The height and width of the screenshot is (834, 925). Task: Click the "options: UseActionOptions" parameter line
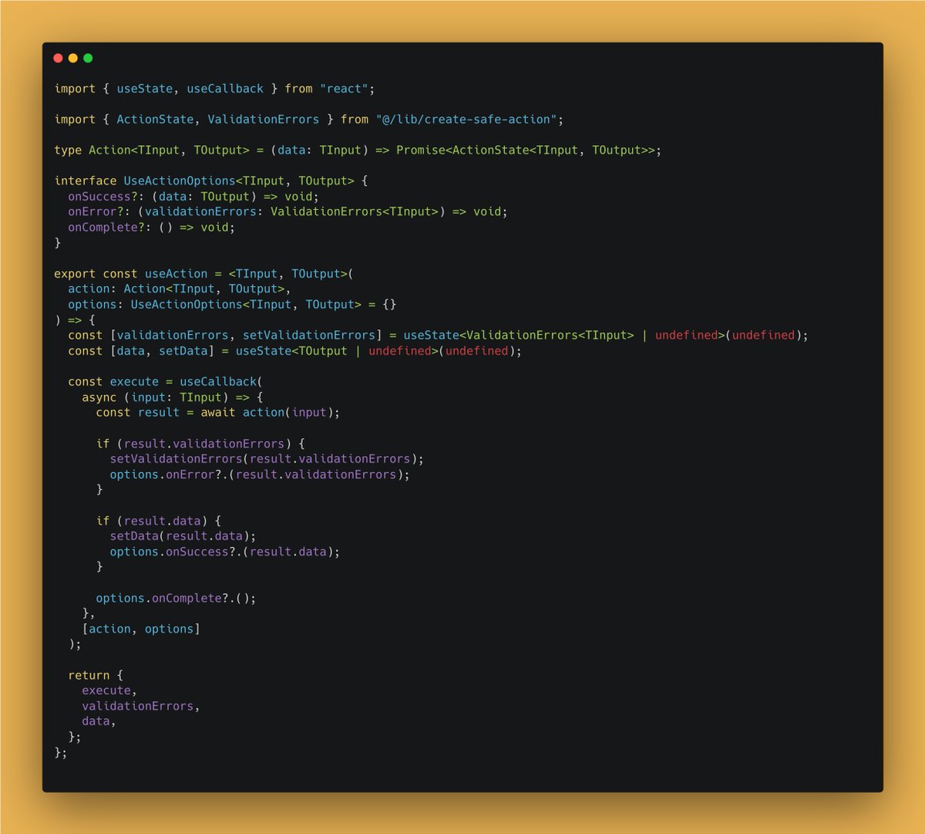pos(232,305)
